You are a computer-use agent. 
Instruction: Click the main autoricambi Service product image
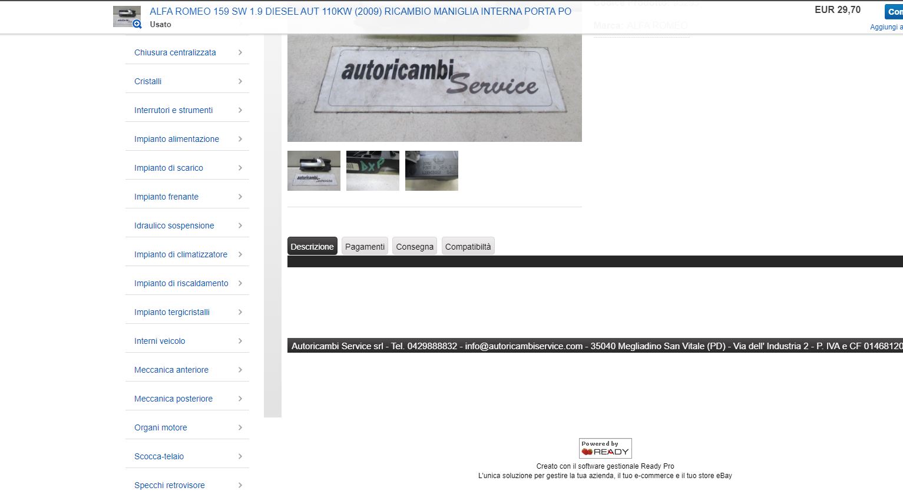click(x=435, y=87)
